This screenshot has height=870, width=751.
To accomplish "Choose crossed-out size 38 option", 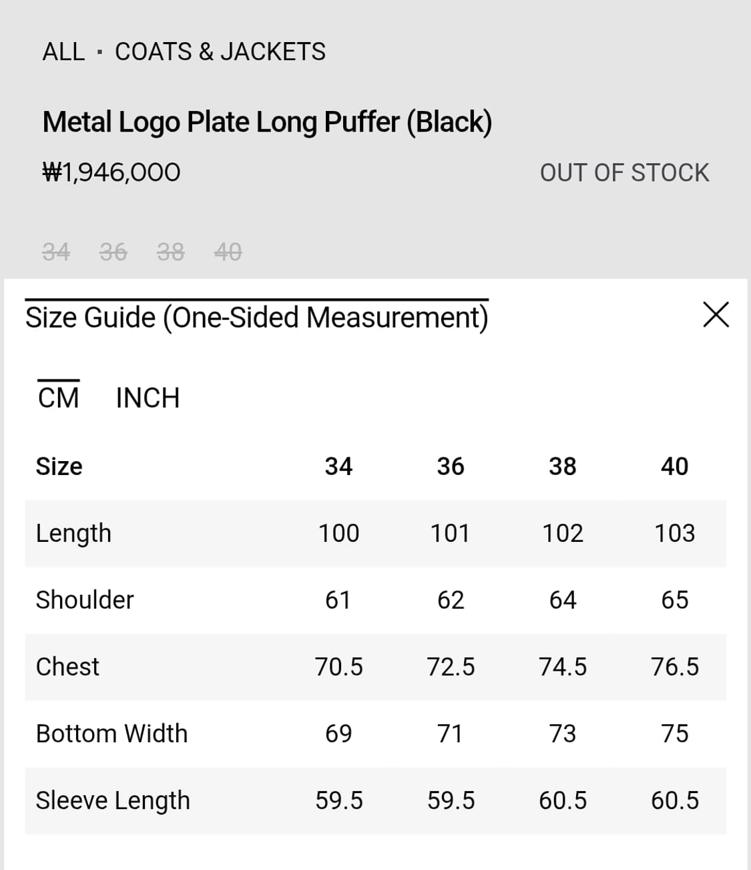I will pyautogui.click(x=171, y=252).
